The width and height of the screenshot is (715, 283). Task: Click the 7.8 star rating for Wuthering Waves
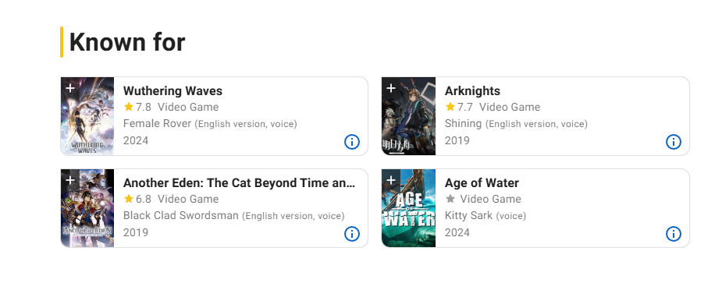coord(137,107)
